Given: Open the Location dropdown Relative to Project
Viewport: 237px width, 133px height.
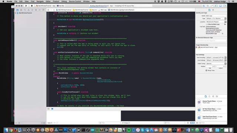Looking at the screenshot, I should (x=216, y=22).
